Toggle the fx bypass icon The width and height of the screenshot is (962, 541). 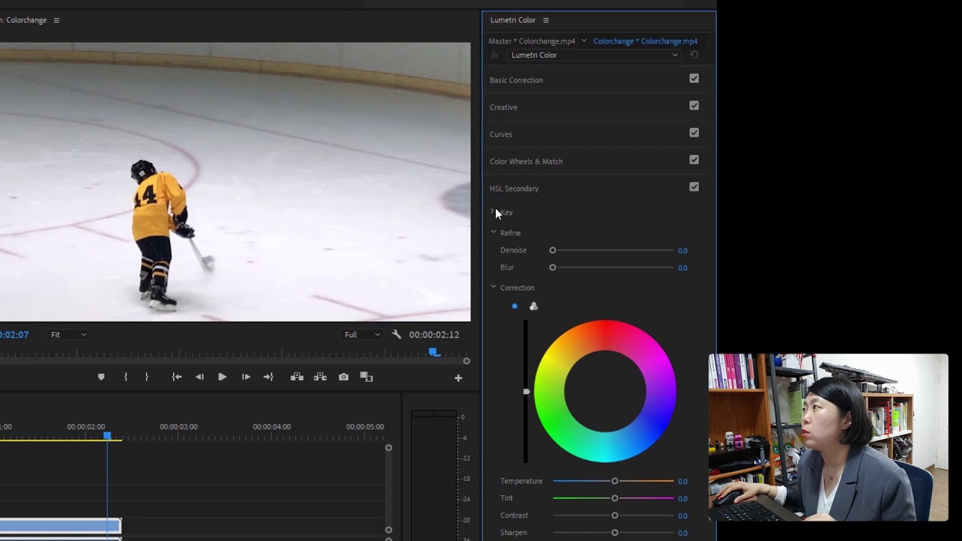click(x=495, y=55)
